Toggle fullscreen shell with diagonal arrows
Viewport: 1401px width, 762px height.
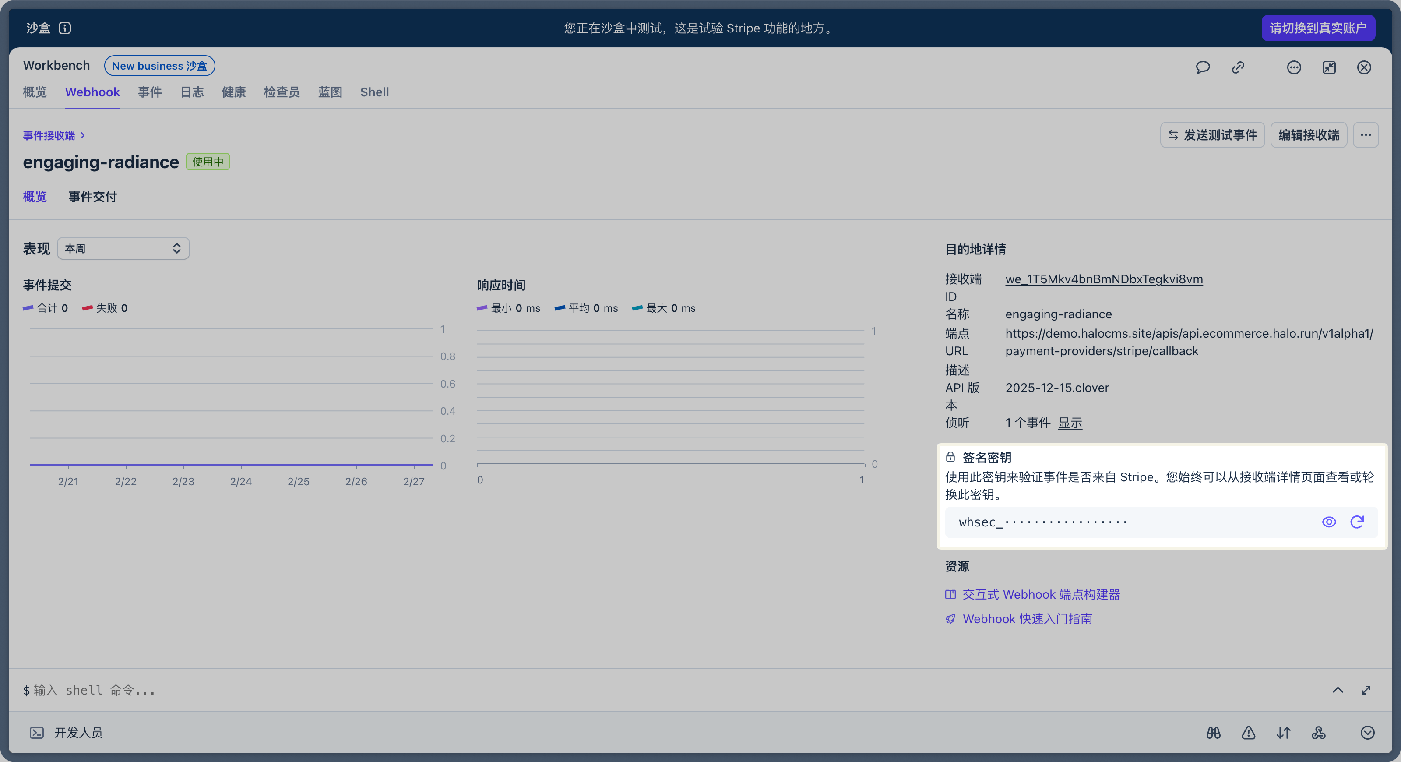pyautogui.click(x=1366, y=690)
